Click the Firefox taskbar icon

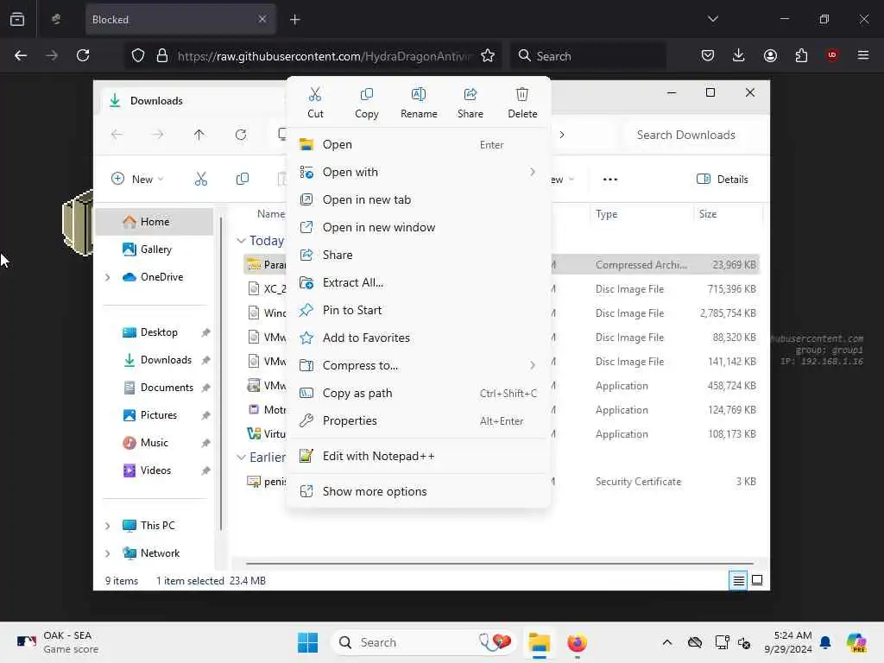click(x=577, y=642)
